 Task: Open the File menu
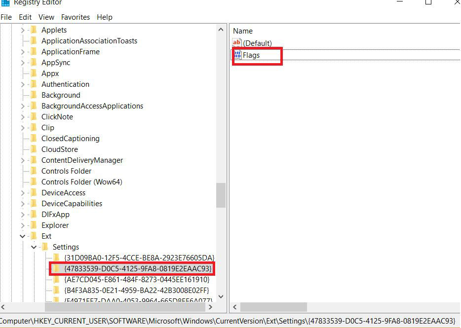pos(6,17)
